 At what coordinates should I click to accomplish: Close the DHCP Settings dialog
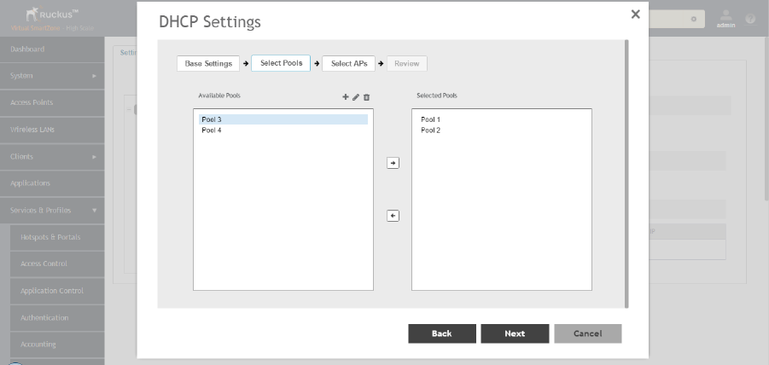[635, 14]
